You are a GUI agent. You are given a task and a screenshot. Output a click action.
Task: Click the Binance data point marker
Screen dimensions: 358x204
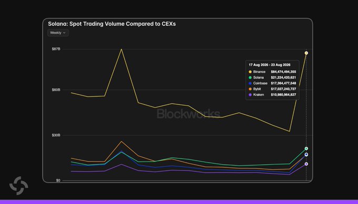[x=306, y=53]
